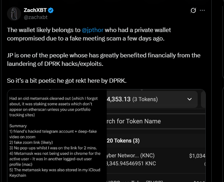Click the blue verified badge
The image size is (224, 182).
click(51, 10)
